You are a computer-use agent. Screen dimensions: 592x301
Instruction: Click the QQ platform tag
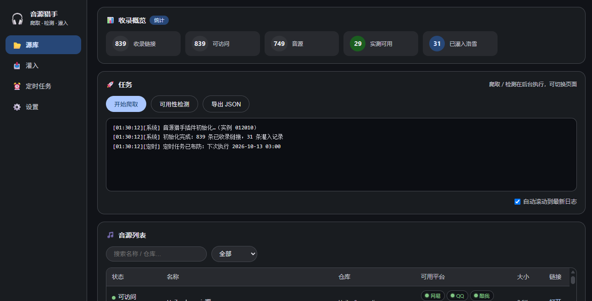(457, 295)
